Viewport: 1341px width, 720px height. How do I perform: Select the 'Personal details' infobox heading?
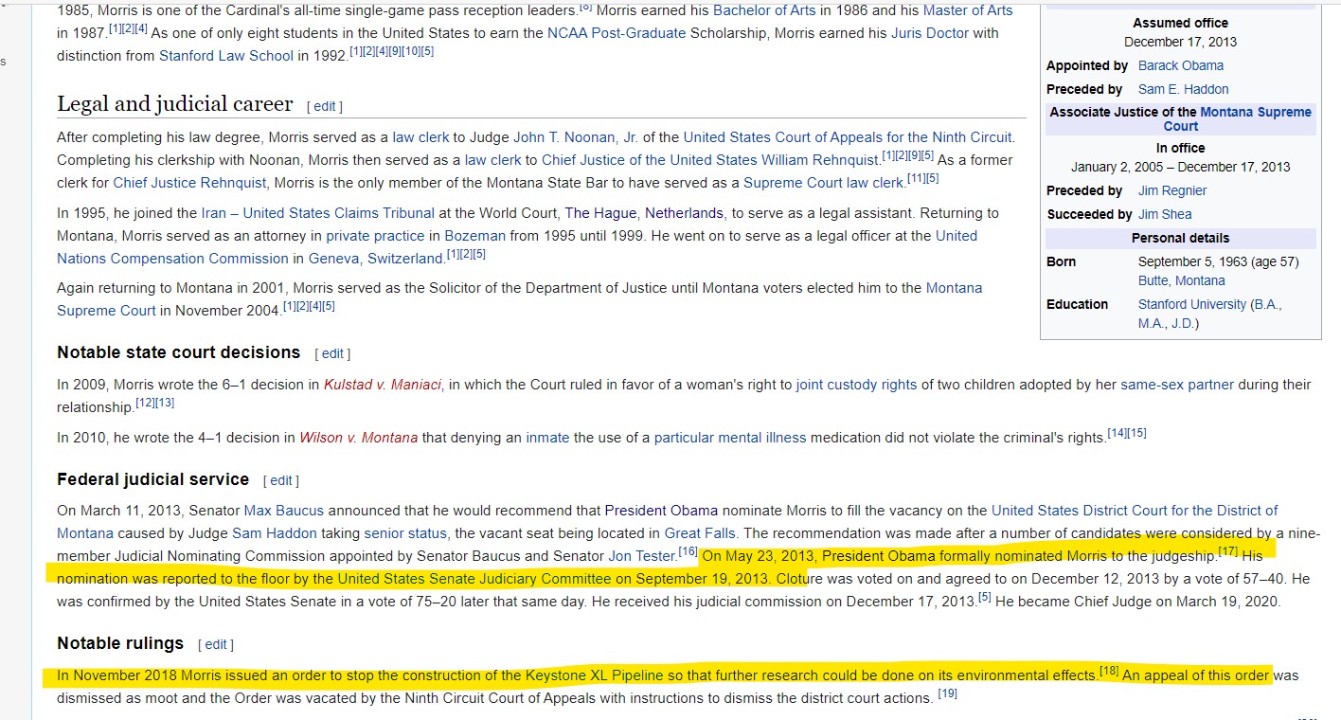(x=1180, y=238)
